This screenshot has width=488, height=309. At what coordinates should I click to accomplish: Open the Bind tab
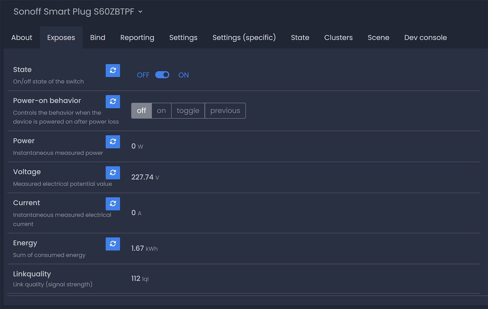tap(98, 38)
